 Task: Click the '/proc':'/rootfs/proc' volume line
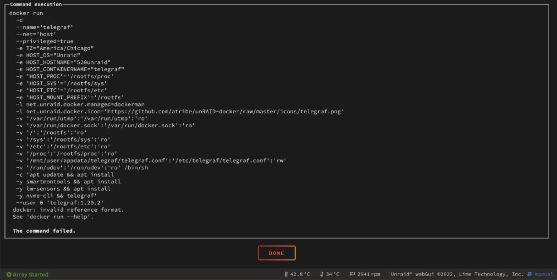[66, 153]
